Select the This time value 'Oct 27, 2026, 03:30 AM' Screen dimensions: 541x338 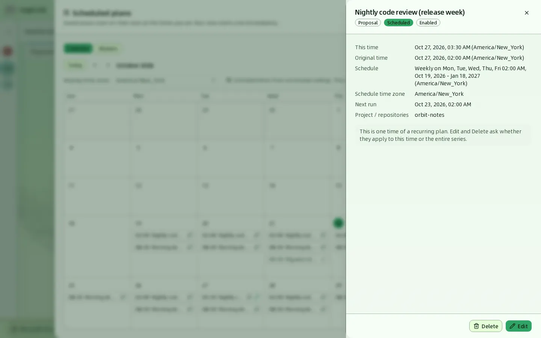pos(442,47)
